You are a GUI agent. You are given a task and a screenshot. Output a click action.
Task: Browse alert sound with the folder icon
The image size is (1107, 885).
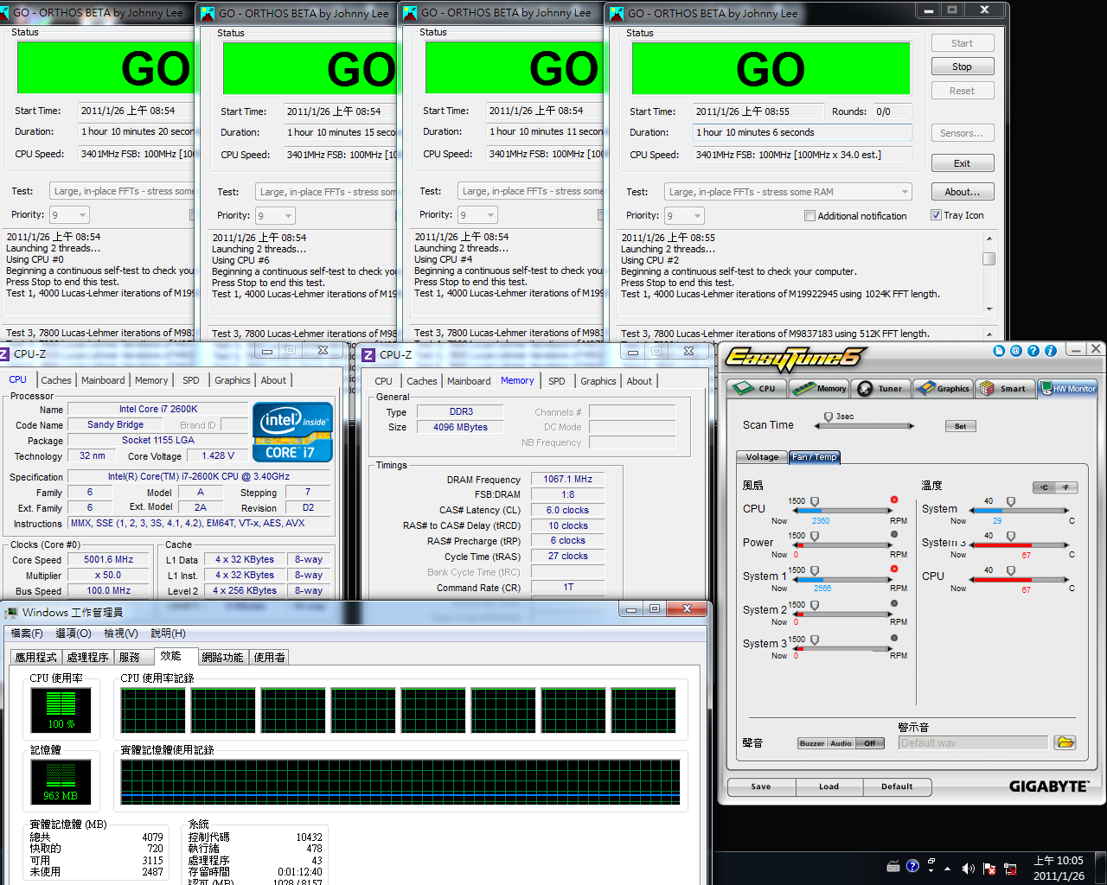1065,742
